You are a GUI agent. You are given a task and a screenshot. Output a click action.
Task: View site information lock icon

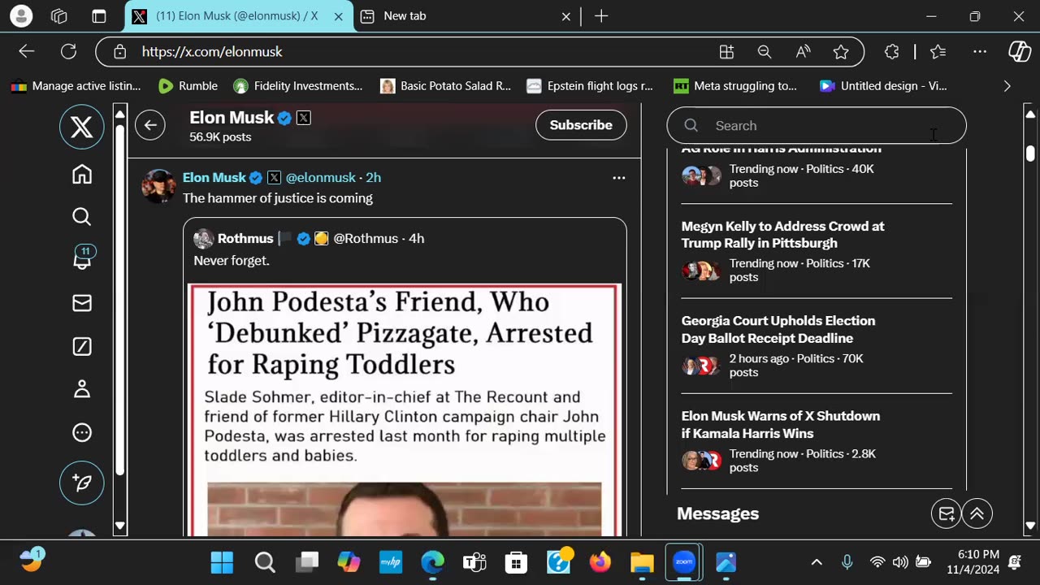point(120,52)
